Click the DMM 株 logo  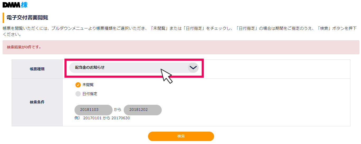(x=15, y=5)
